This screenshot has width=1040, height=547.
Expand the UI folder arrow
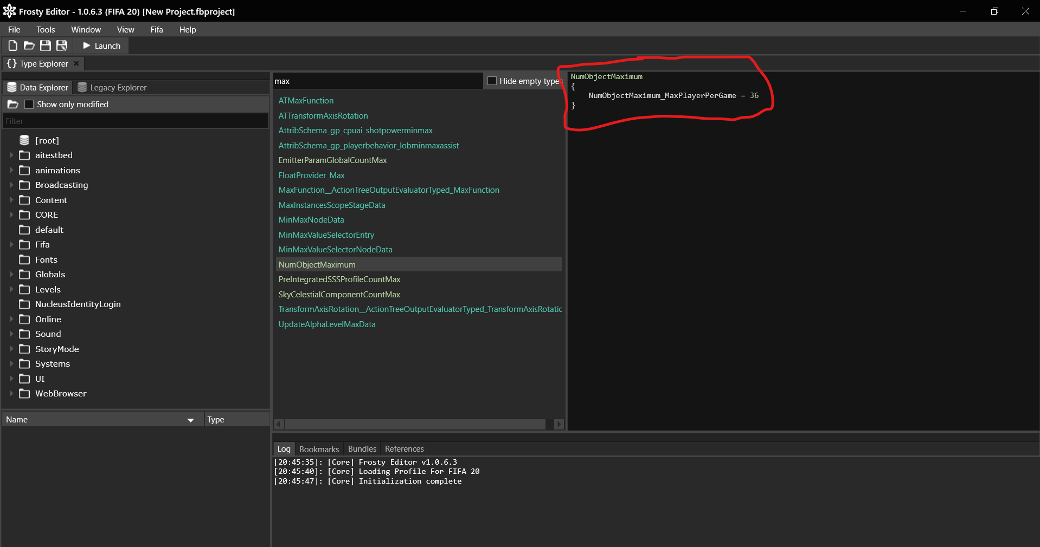point(11,379)
